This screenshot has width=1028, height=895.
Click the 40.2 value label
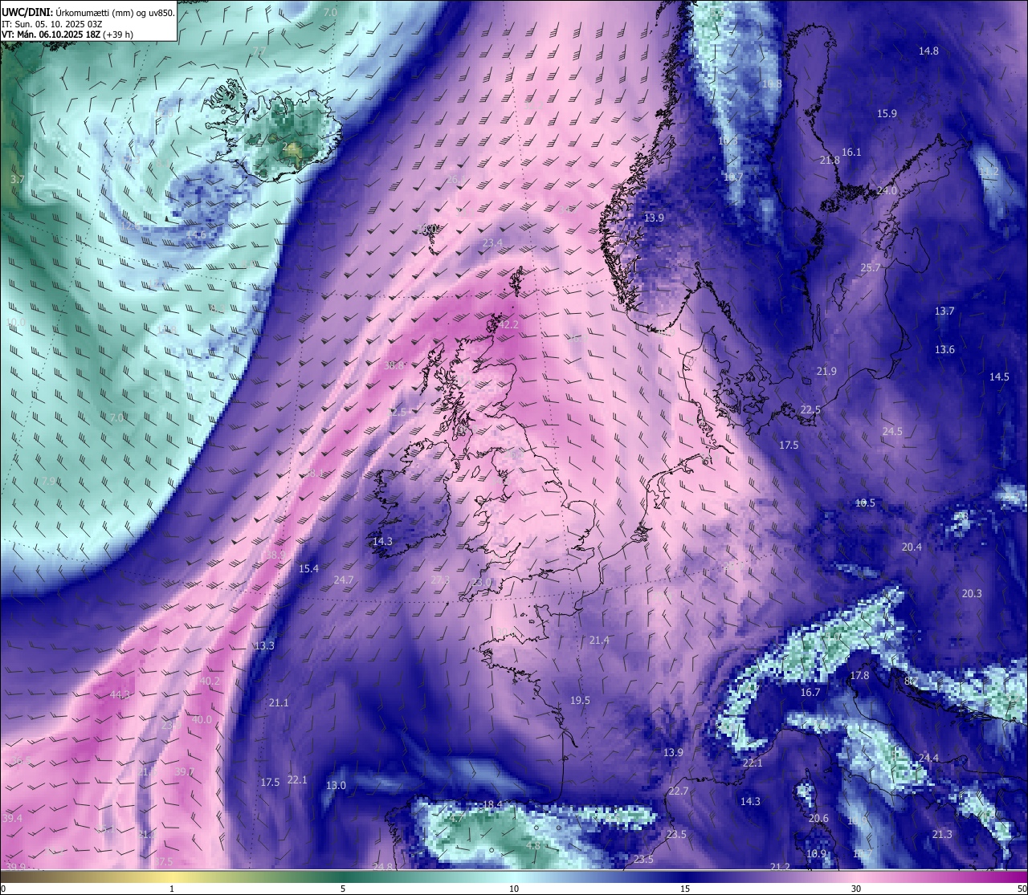(210, 681)
